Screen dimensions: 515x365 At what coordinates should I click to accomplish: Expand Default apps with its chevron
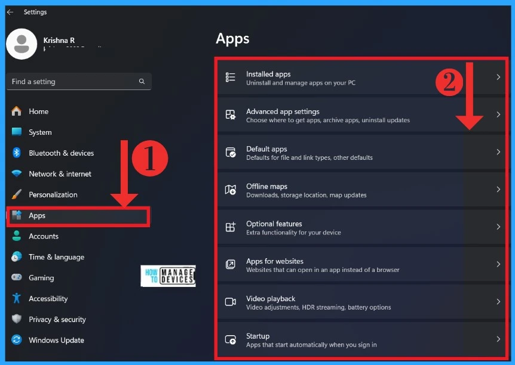[x=498, y=153]
